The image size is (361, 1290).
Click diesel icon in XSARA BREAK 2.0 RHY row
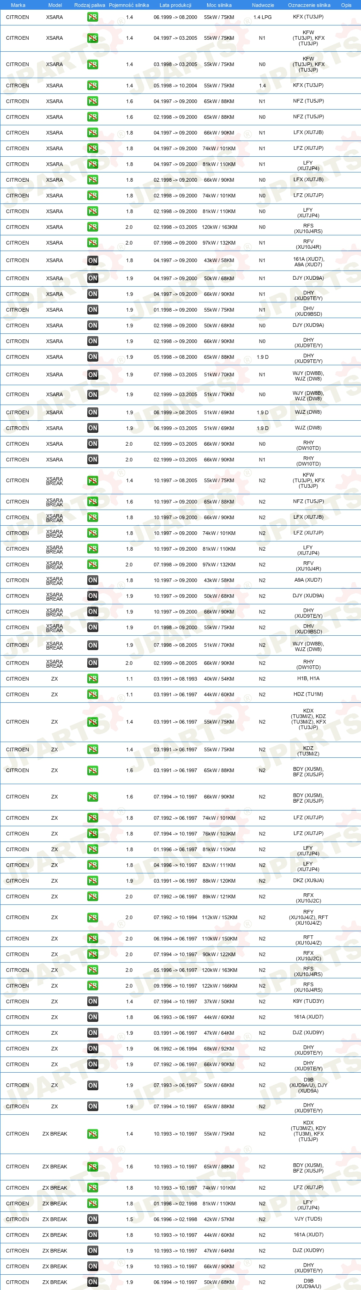point(92,663)
